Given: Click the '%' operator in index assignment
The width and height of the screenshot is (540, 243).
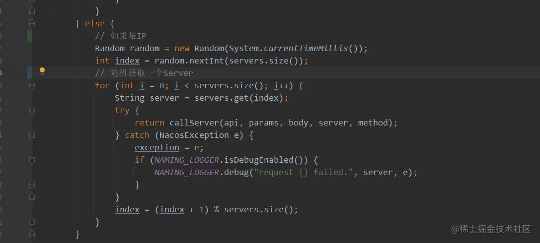Looking at the screenshot, I should [216, 210].
